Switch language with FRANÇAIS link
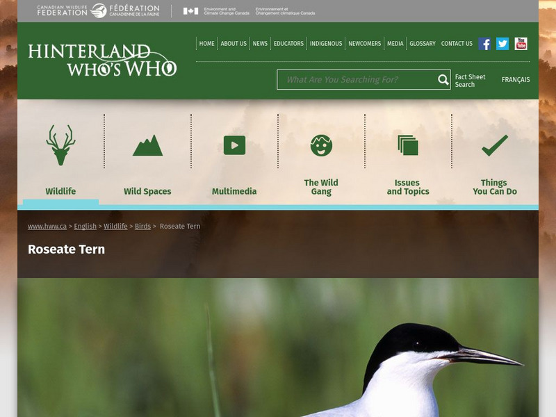The width and height of the screenshot is (556, 417). tap(516, 80)
